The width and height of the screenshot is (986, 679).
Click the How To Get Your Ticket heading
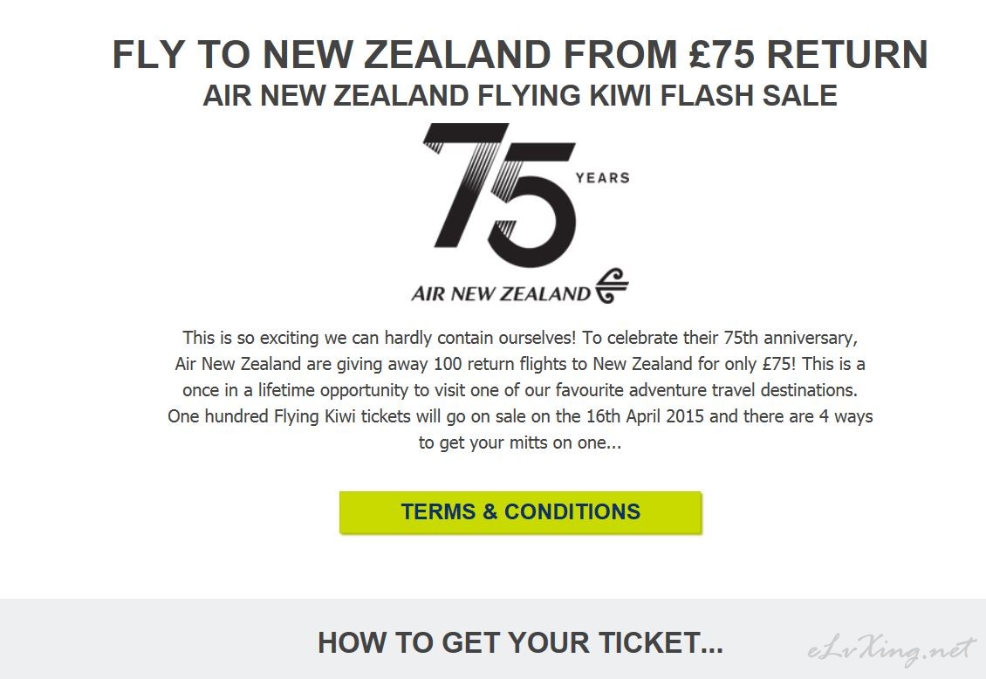pos(520,642)
